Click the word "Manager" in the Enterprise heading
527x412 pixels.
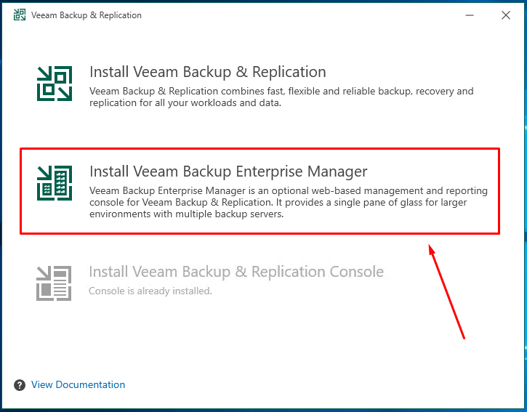tap(337, 171)
